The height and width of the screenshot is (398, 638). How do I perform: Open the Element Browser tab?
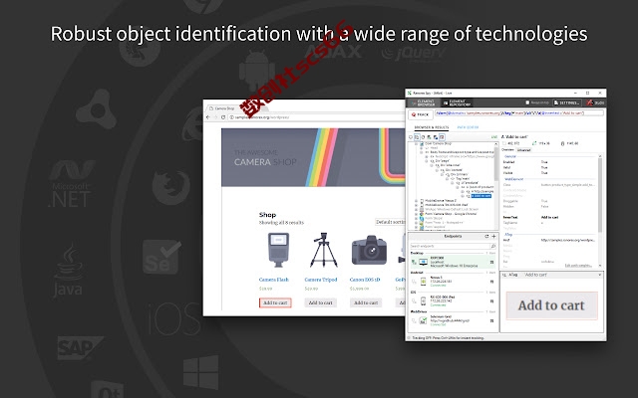[423, 102]
